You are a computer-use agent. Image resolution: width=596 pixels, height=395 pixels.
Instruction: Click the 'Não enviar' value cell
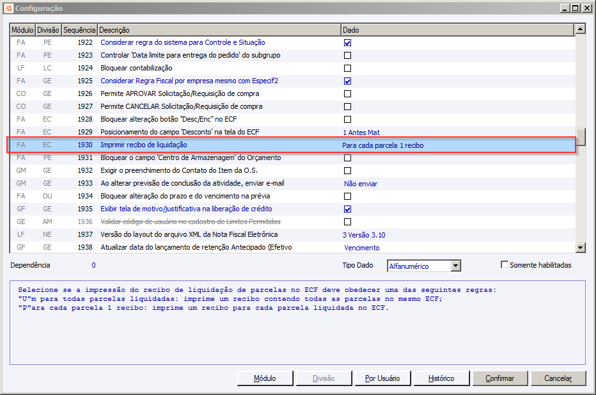pos(360,184)
